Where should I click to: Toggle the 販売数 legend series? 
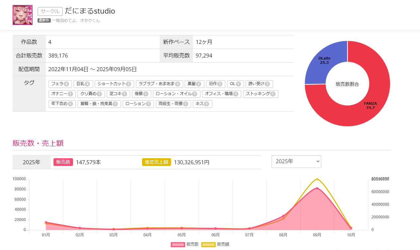point(185,244)
